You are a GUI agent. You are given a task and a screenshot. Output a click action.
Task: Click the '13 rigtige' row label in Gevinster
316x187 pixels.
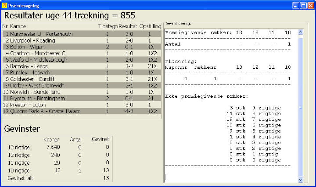click(19, 148)
